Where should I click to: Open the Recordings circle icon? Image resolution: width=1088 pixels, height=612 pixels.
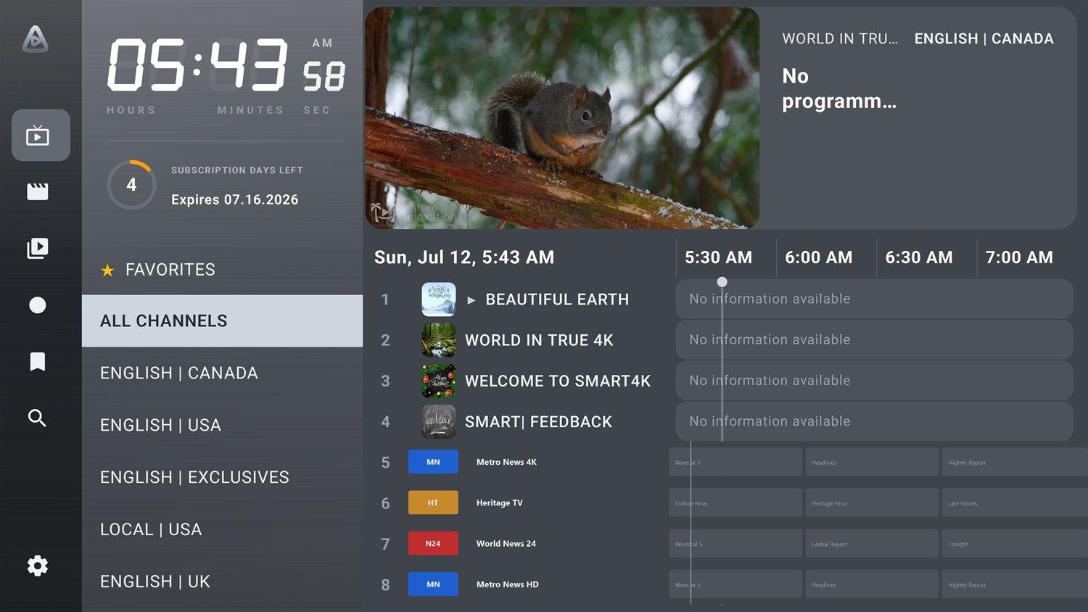click(x=38, y=305)
